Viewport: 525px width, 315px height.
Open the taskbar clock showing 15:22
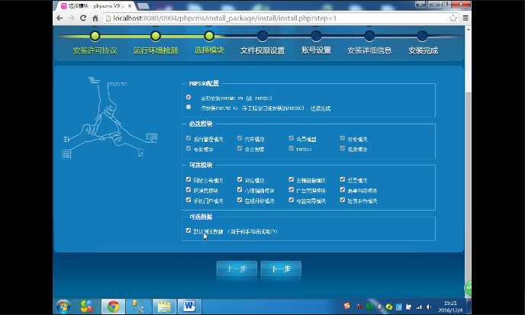tap(450, 307)
